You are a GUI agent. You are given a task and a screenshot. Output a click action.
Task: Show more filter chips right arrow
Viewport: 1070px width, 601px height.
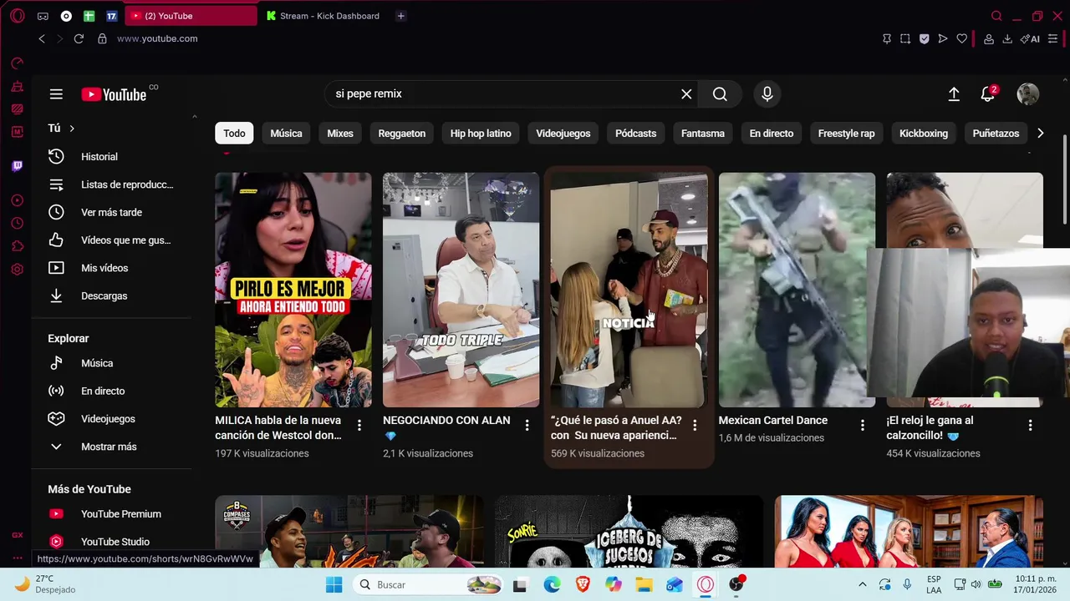click(1040, 134)
